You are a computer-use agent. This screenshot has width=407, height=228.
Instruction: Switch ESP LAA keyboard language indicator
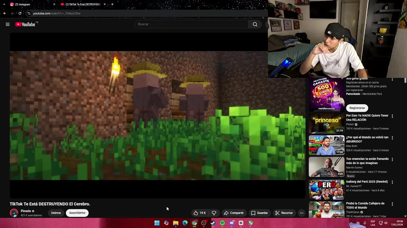click(x=373, y=223)
